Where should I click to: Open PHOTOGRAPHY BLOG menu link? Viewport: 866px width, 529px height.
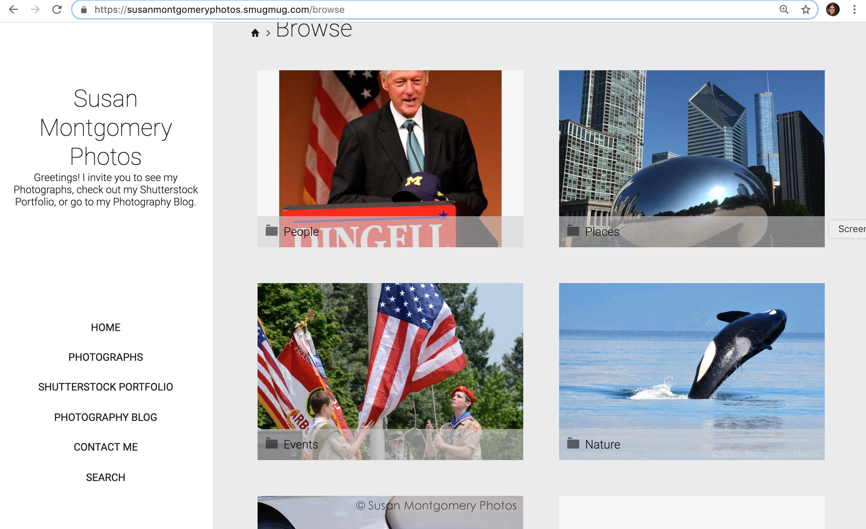tap(105, 417)
